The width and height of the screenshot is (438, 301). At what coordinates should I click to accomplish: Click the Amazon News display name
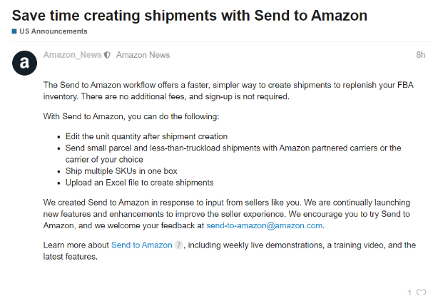tap(143, 55)
